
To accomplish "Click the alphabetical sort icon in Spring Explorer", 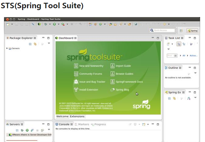I will point(189,98).
